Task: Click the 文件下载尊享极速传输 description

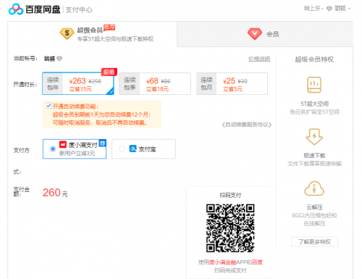Action: pos(314,164)
